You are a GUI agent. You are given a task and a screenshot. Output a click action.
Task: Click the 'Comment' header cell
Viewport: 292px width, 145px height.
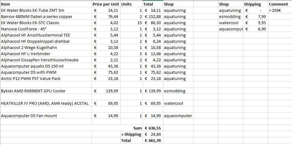(280, 4)
